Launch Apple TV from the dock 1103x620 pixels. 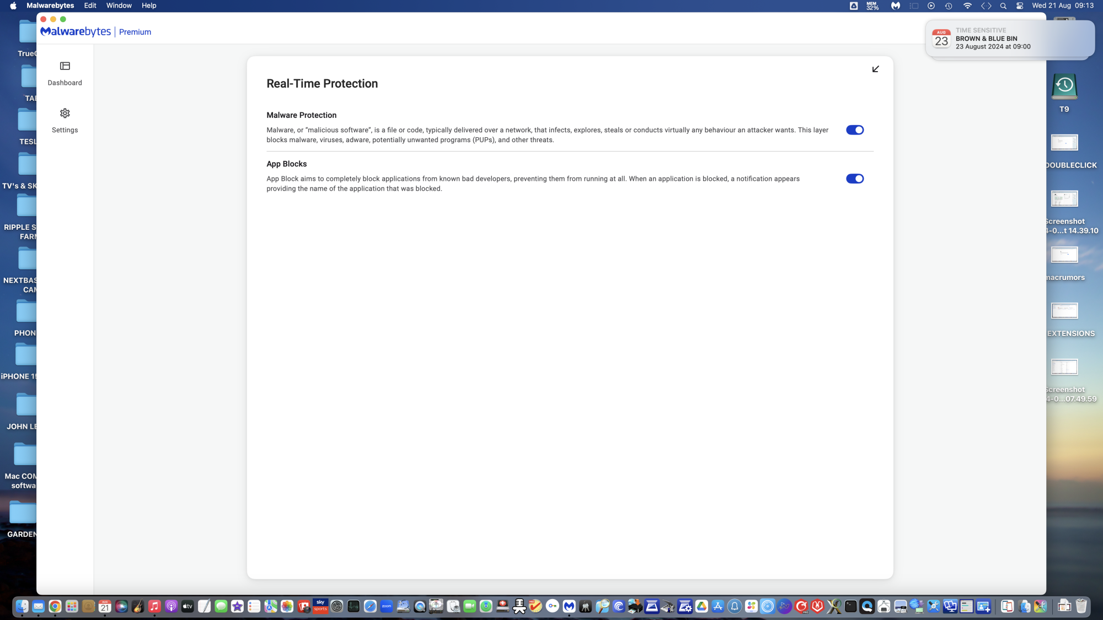[188, 606]
